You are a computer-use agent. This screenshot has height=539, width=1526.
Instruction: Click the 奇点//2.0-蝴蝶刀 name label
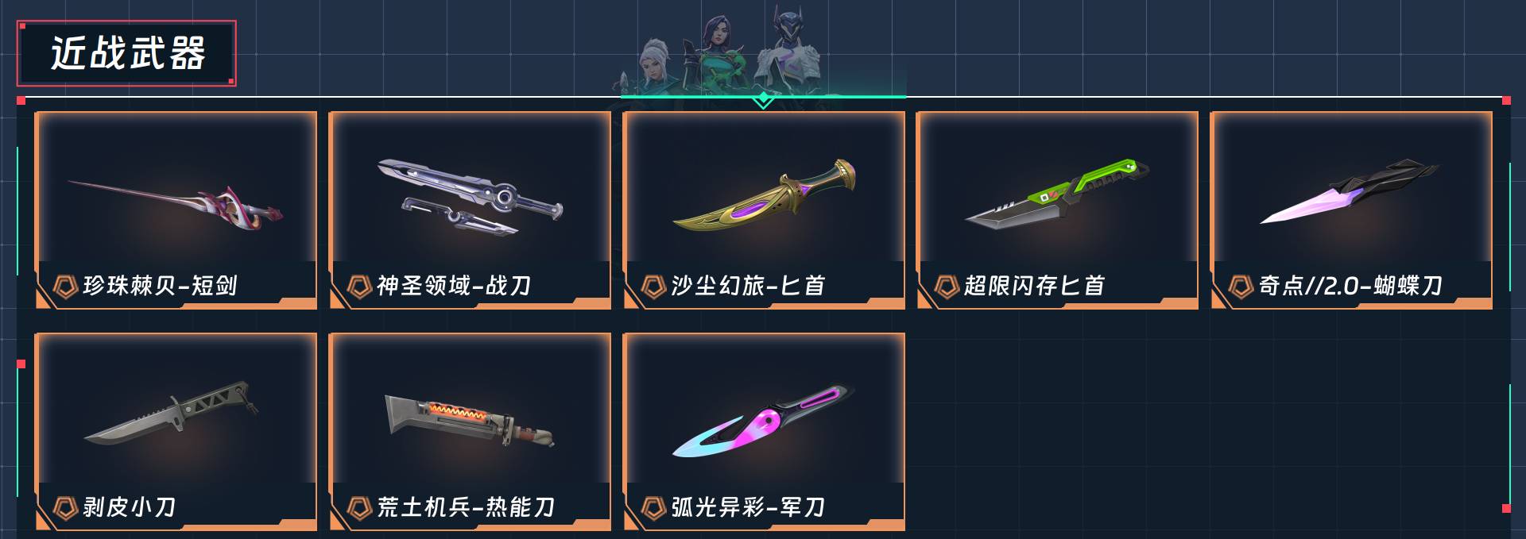click(x=1350, y=286)
